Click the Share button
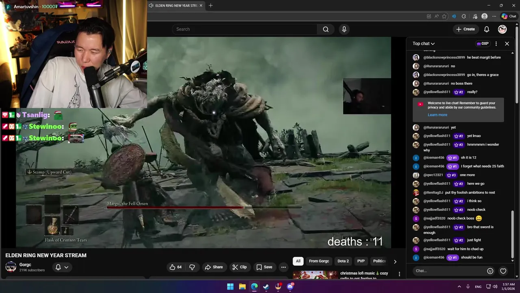Image resolution: width=520 pixels, height=293 pixels. [214, 267]
